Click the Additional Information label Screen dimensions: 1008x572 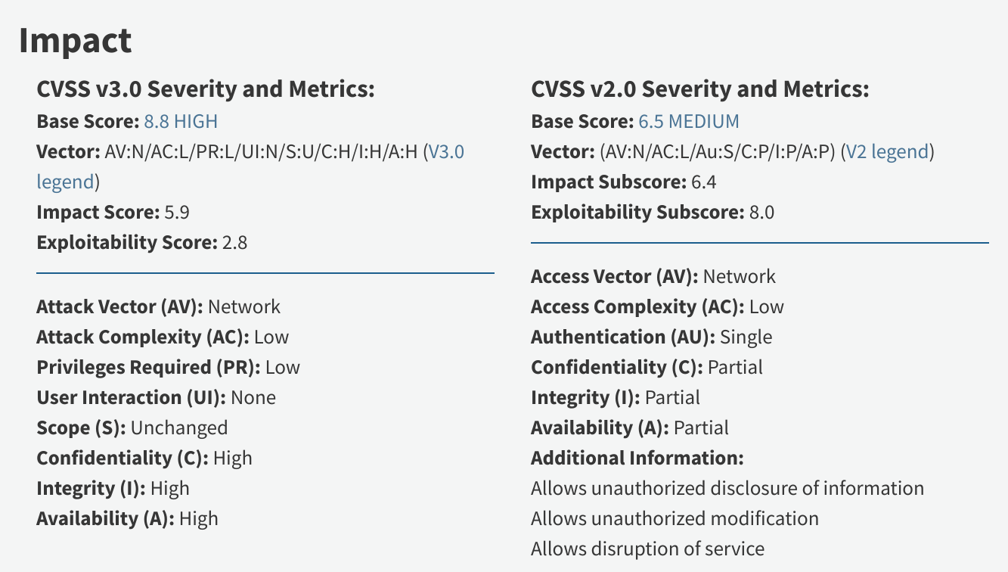coord(637,458)
